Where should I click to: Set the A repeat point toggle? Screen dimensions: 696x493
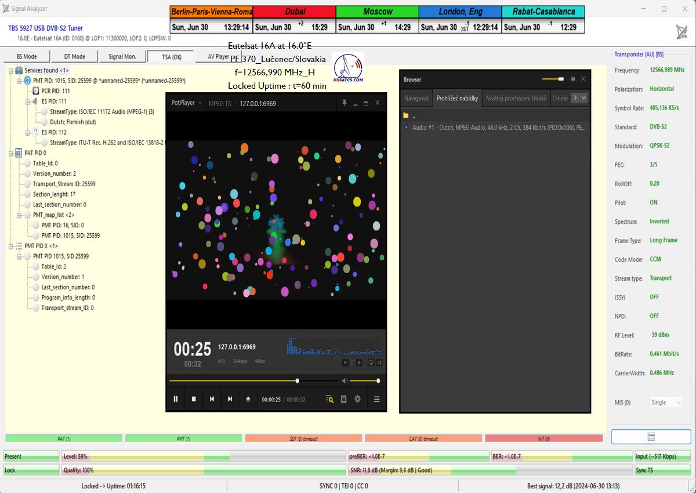click(x=345, y=362)
